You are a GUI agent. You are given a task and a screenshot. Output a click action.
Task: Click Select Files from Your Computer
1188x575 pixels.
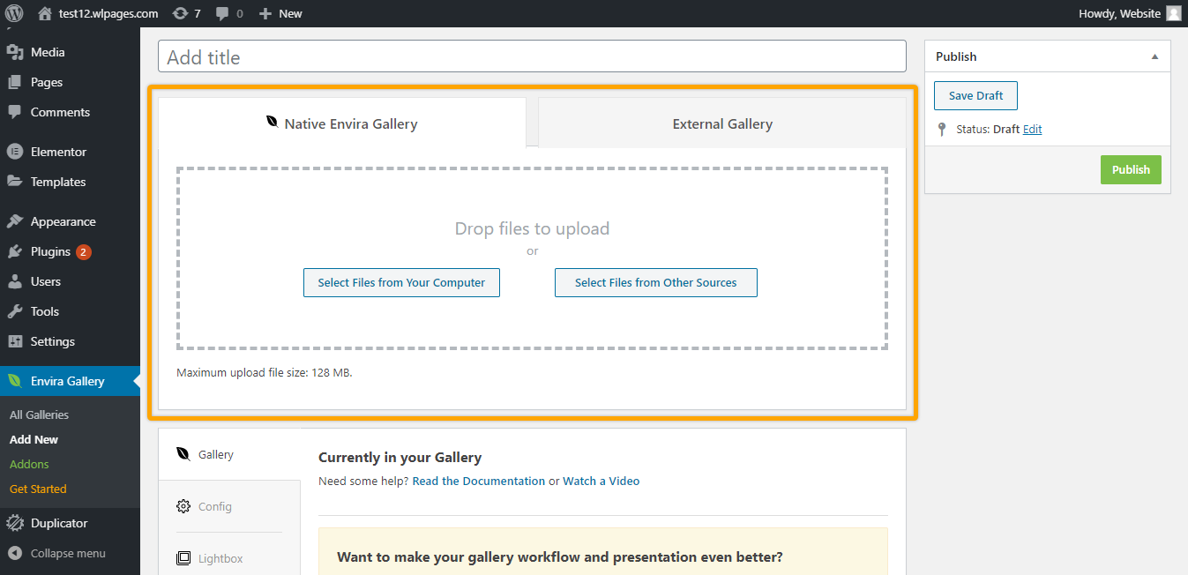401,282
